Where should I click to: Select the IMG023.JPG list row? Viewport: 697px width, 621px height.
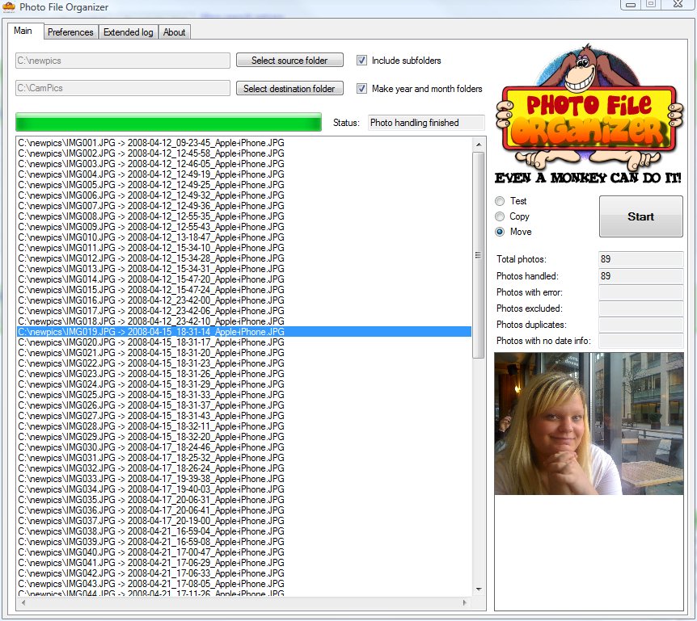[244, 374]
